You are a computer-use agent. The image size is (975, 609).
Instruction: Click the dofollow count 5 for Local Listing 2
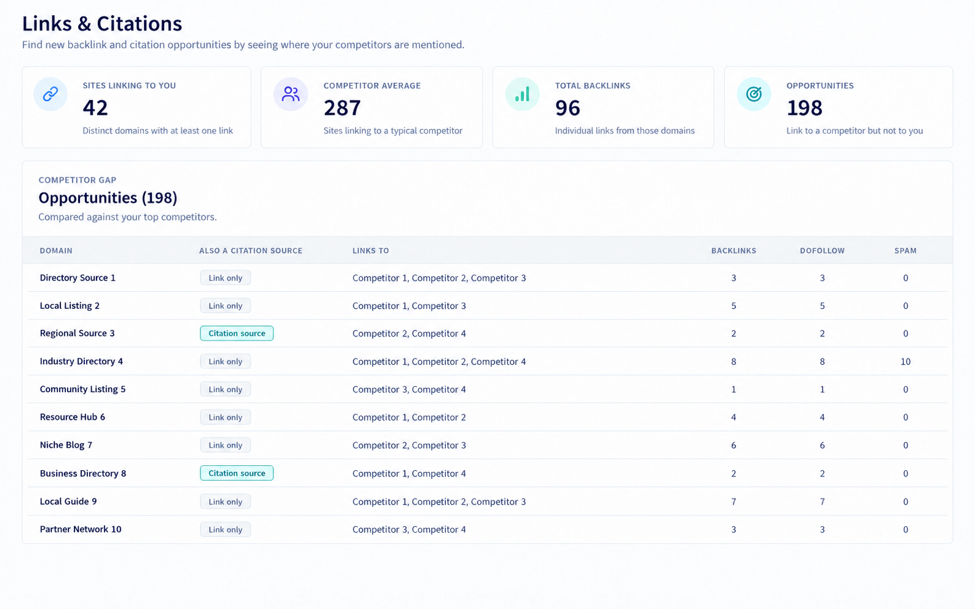pyautogui.click(x=822, y=306)
